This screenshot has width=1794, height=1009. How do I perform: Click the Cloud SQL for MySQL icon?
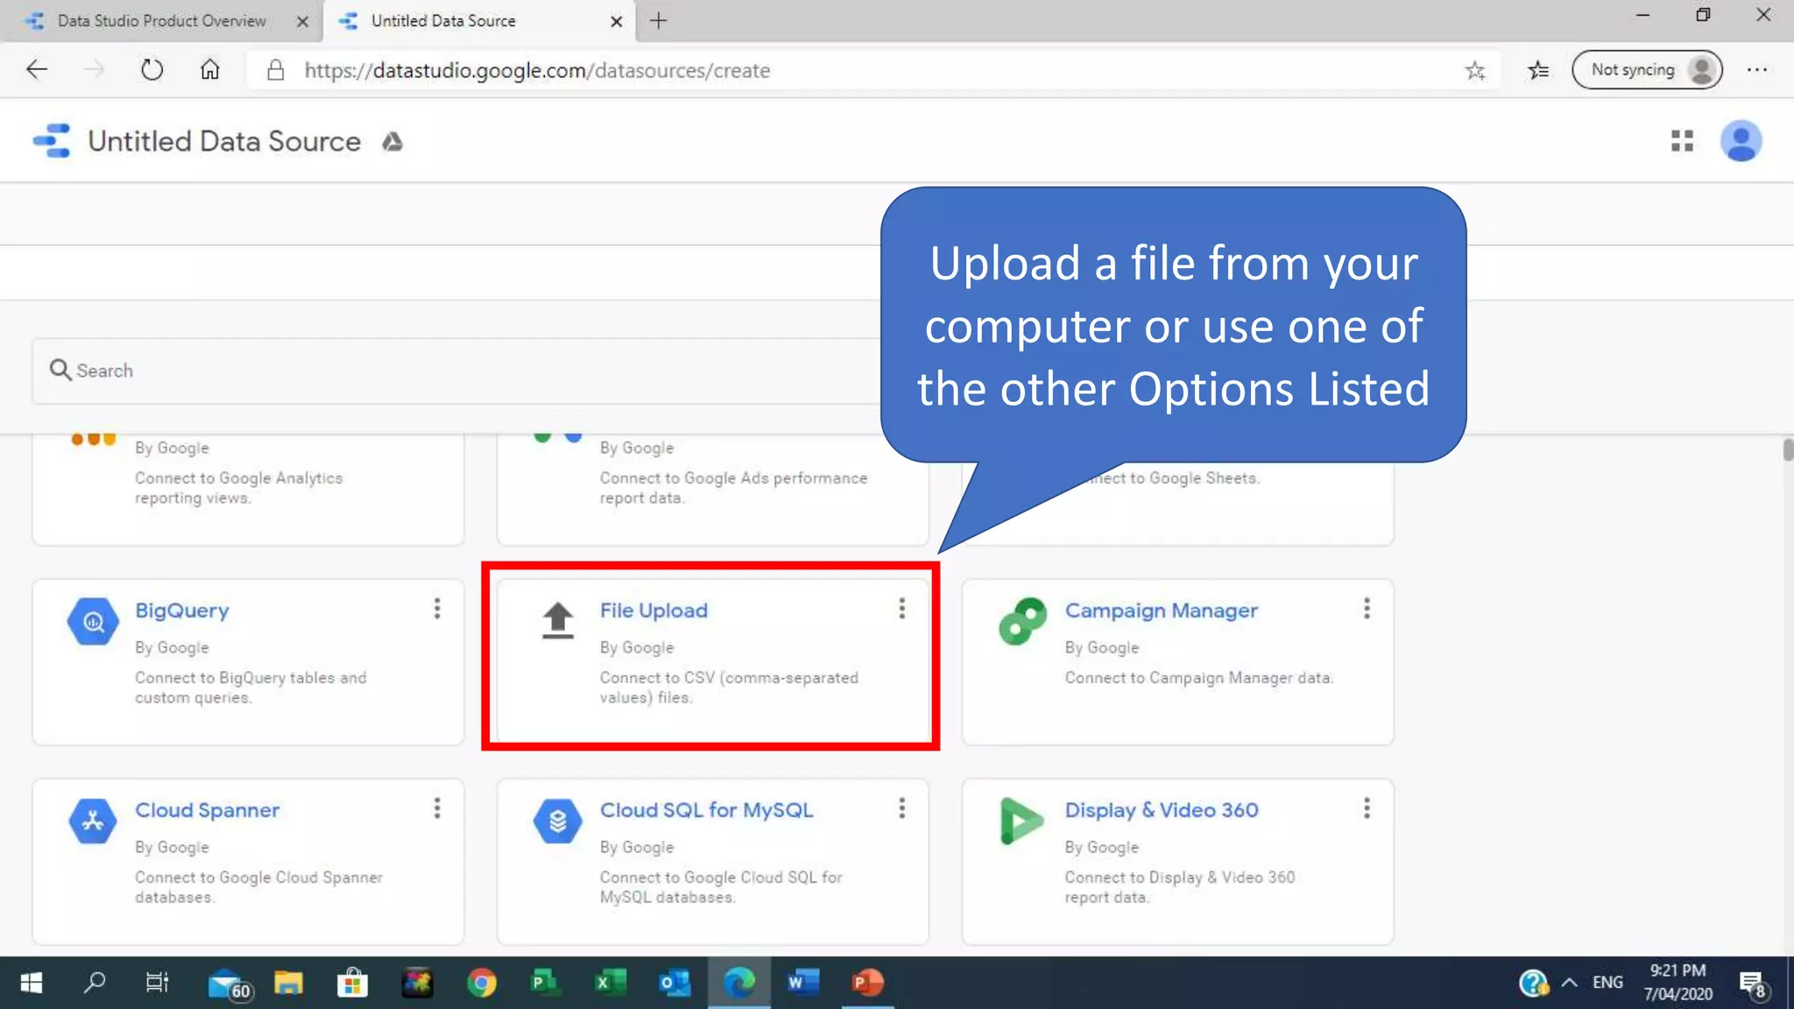(x=557, y=821)
